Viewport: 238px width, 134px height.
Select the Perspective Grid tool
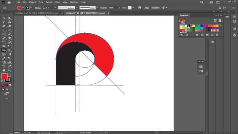coord(9,50)
